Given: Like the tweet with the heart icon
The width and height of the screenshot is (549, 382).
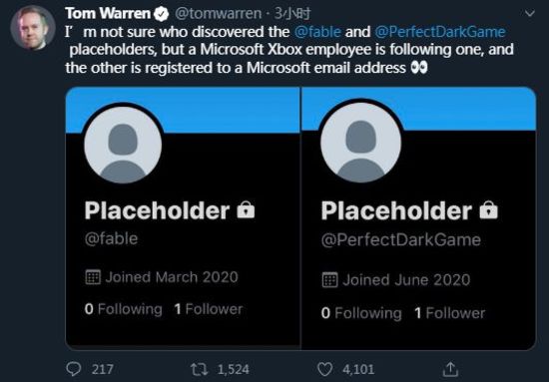Looking at the screenshot, I should [x=324, y=369].
